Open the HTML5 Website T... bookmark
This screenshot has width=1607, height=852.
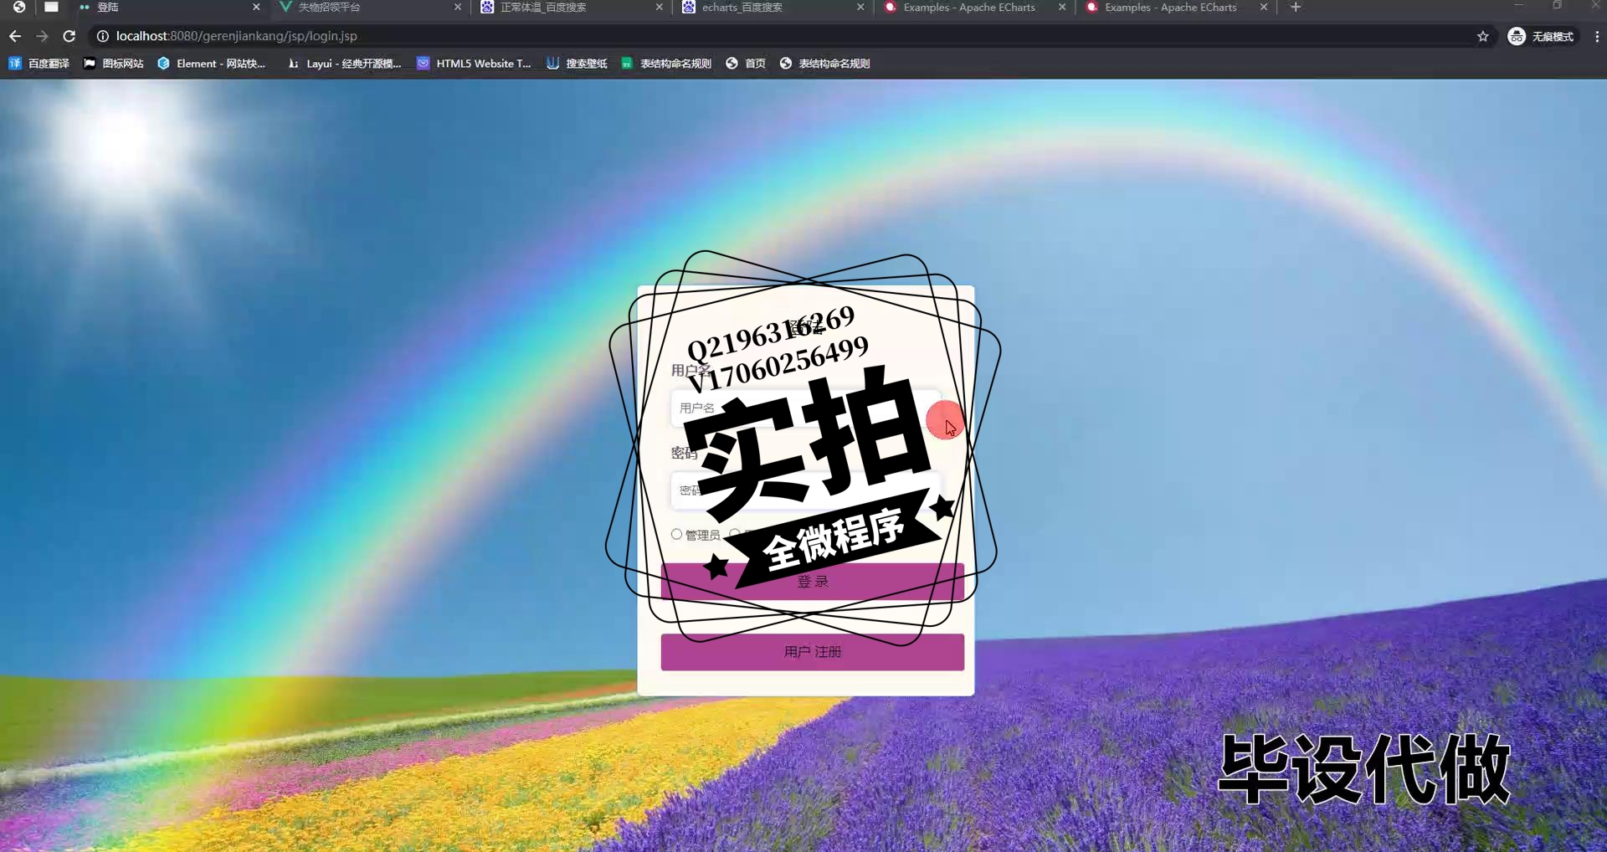pos(474,64)
